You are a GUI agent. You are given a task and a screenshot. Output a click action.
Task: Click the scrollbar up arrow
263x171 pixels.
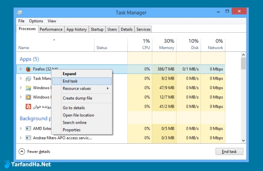[244, 55]
